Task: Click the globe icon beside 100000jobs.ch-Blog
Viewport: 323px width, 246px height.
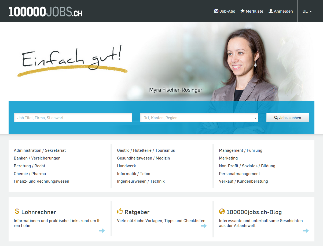Action: [x=222, y=211]
